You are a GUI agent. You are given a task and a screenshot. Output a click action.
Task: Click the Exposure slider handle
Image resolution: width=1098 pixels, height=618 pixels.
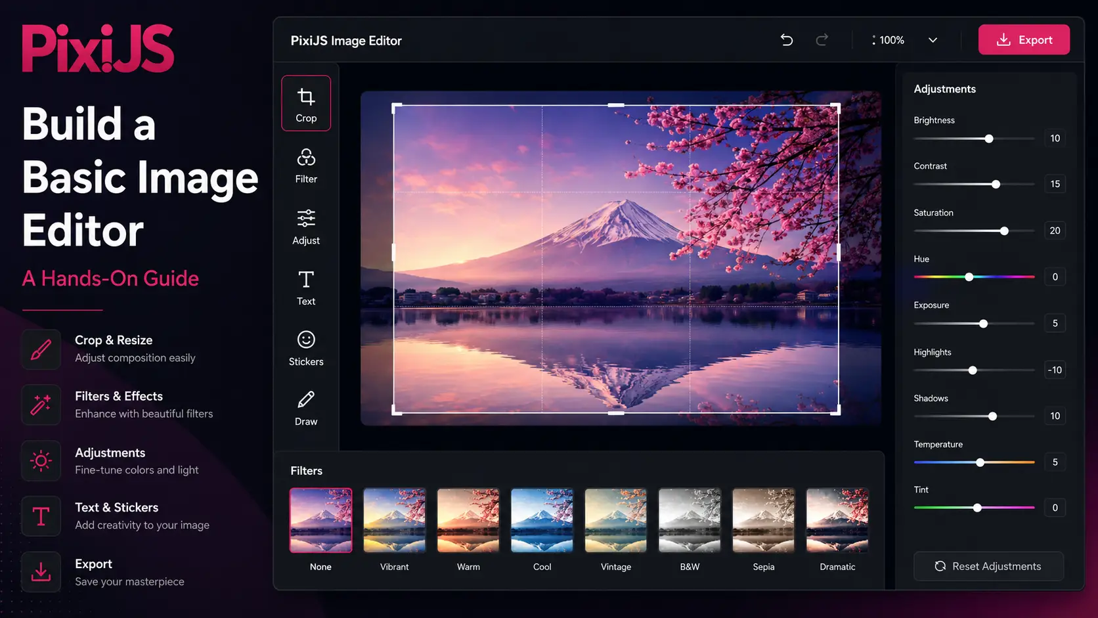[x=983, y=324]
